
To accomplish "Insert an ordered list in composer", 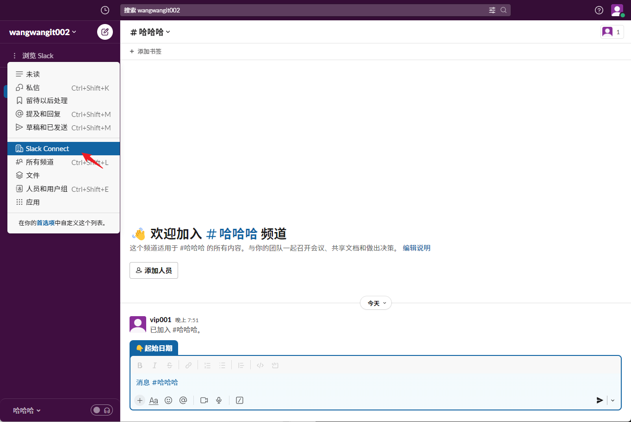I will coord(207,365).
